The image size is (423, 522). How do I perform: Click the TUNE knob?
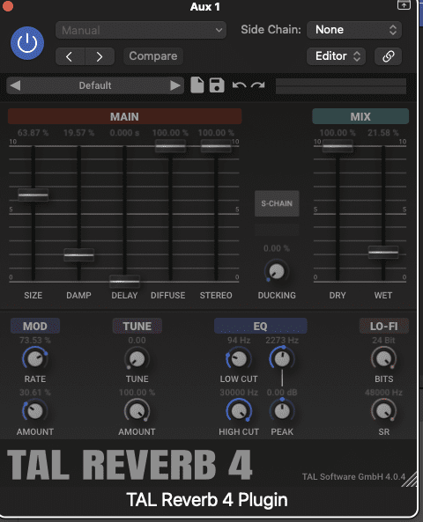[x=137, y=358]
